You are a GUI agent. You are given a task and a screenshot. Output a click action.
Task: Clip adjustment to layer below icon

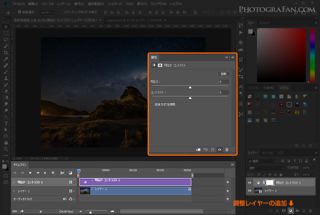coord(198,150)
